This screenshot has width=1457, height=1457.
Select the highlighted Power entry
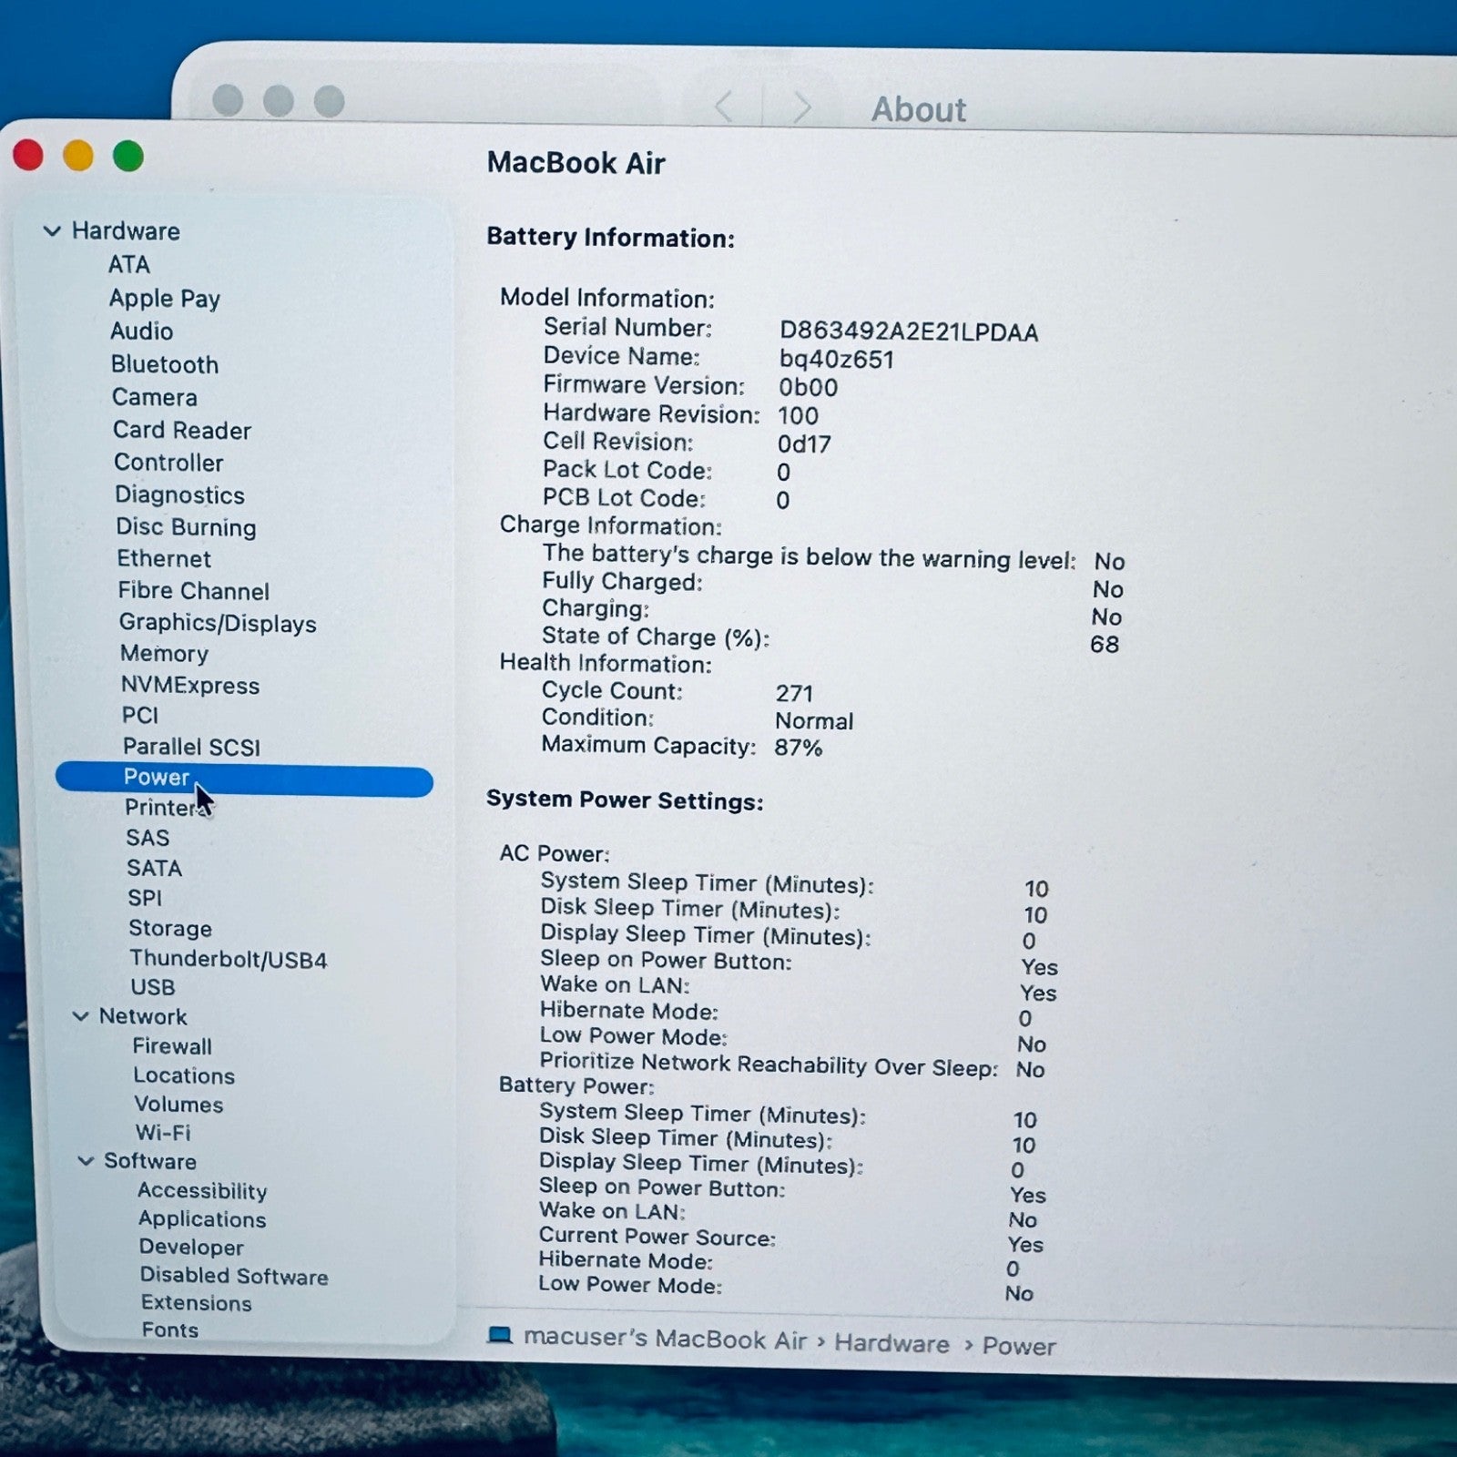pos(244,779)
